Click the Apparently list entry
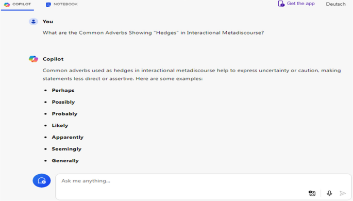Screen dimensions: 353x201 coord(68,137)
